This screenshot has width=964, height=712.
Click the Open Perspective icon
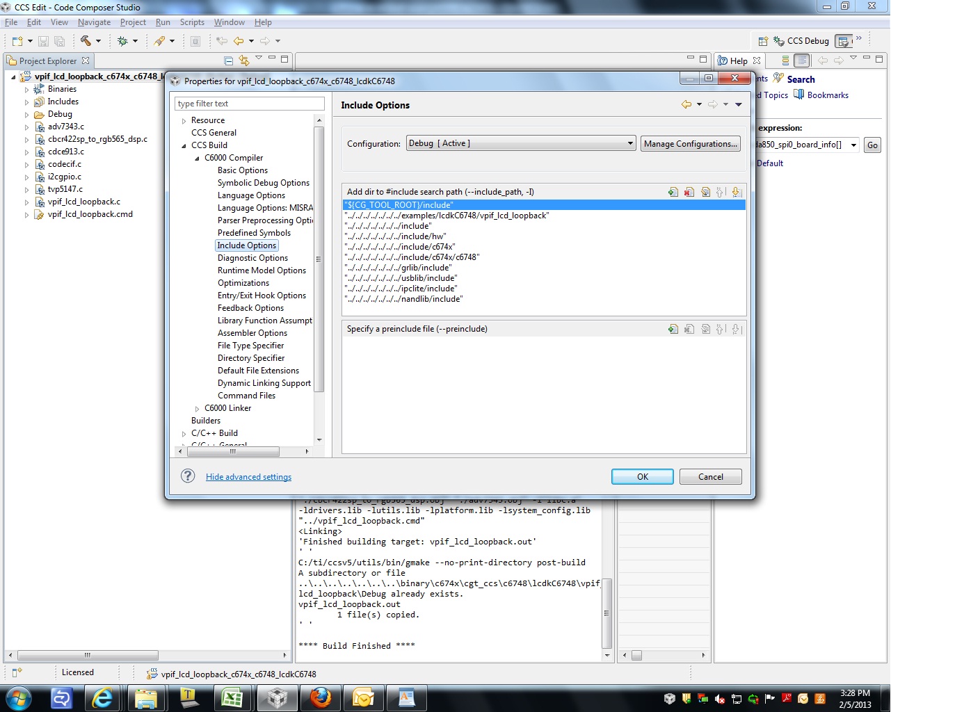(763, 41)
